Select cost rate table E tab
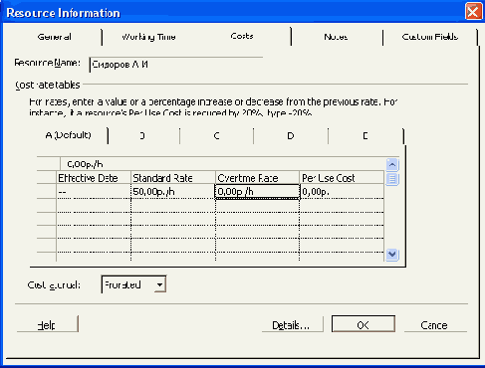 [x=365, y=135]
